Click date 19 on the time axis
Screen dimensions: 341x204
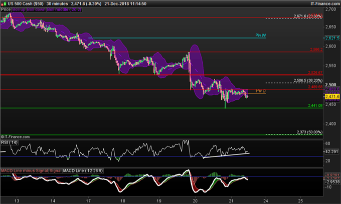pyautogui.click(x=159, y=200)
